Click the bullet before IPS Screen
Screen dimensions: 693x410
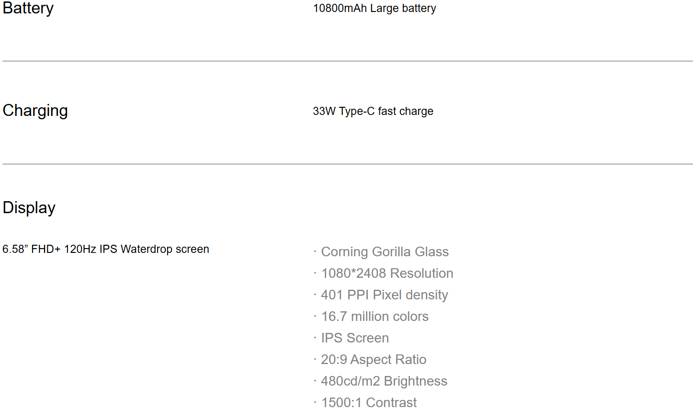pos(315,338)
